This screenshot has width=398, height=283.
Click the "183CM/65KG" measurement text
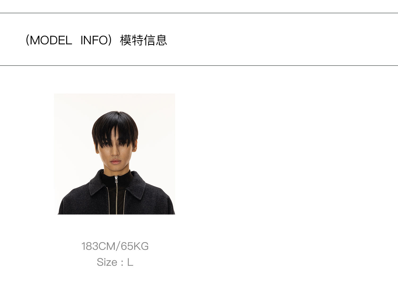(115, 246)
